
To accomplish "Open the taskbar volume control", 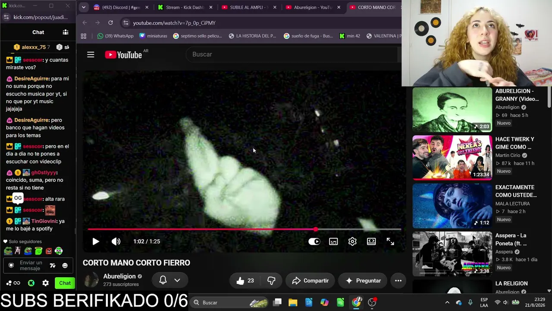I will tap(505, 302).
